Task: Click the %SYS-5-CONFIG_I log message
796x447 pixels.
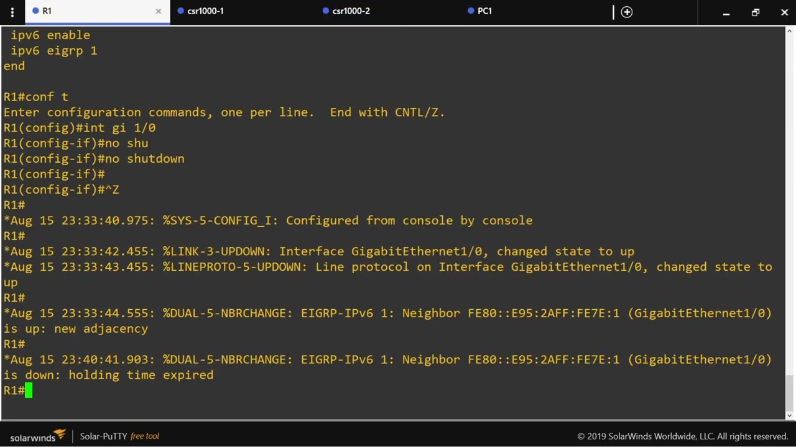Action: [x=268, y=220]
